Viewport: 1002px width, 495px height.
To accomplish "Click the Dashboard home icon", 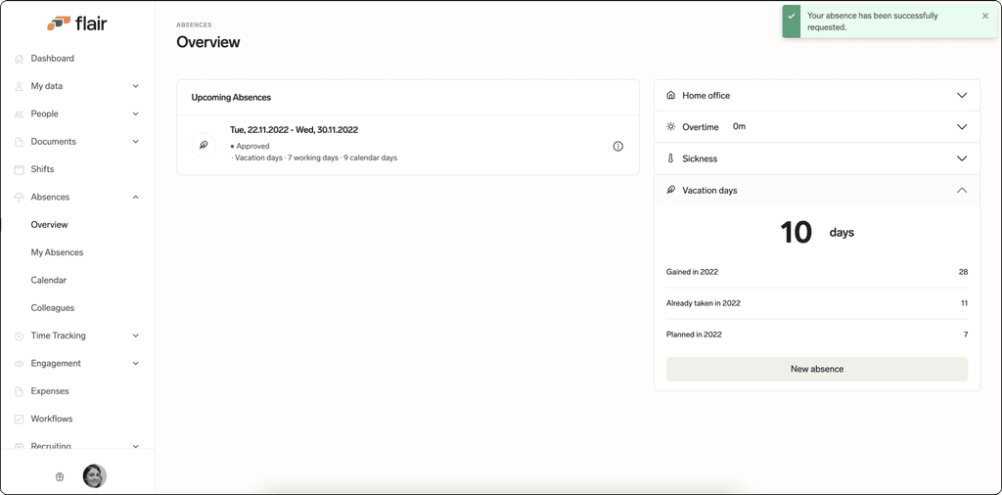I will pyautogui.click(x=19, y=59).
